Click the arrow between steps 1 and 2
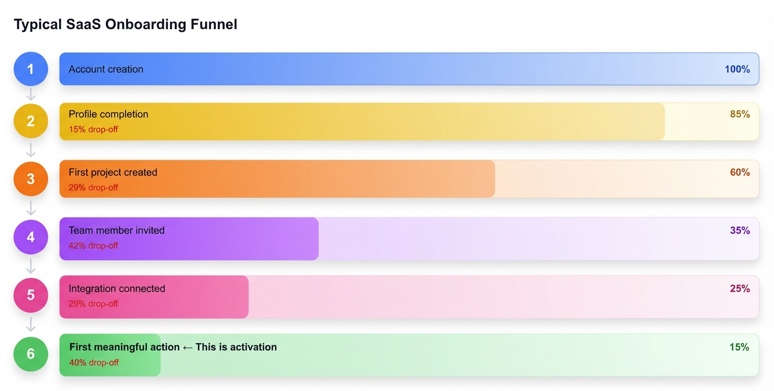Image resolution: width=774 pixels, height=391 pixels. 31,95
